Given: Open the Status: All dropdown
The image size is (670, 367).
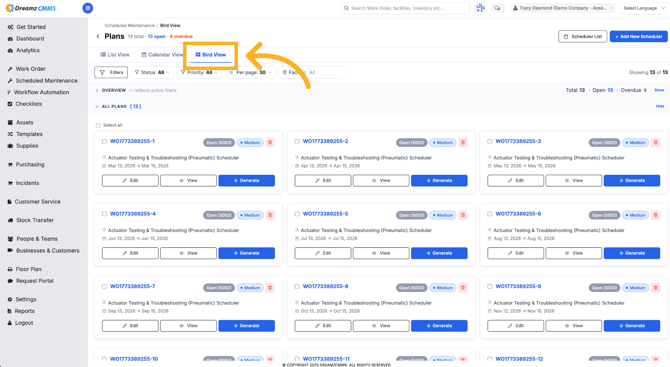Looking at the screenshot, I should [x=152, y=72].
